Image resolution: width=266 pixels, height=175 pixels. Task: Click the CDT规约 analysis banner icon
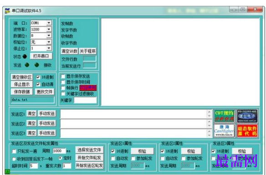pos(224,116)
